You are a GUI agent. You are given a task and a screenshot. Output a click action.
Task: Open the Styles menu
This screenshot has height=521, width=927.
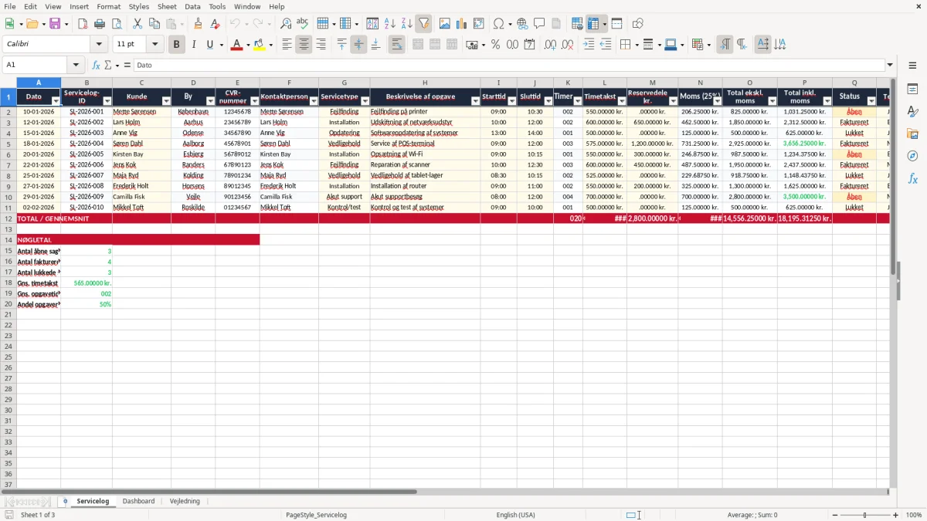[139, 6]
